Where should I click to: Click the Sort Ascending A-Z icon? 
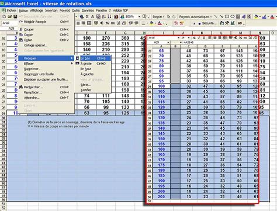point(104,17)
